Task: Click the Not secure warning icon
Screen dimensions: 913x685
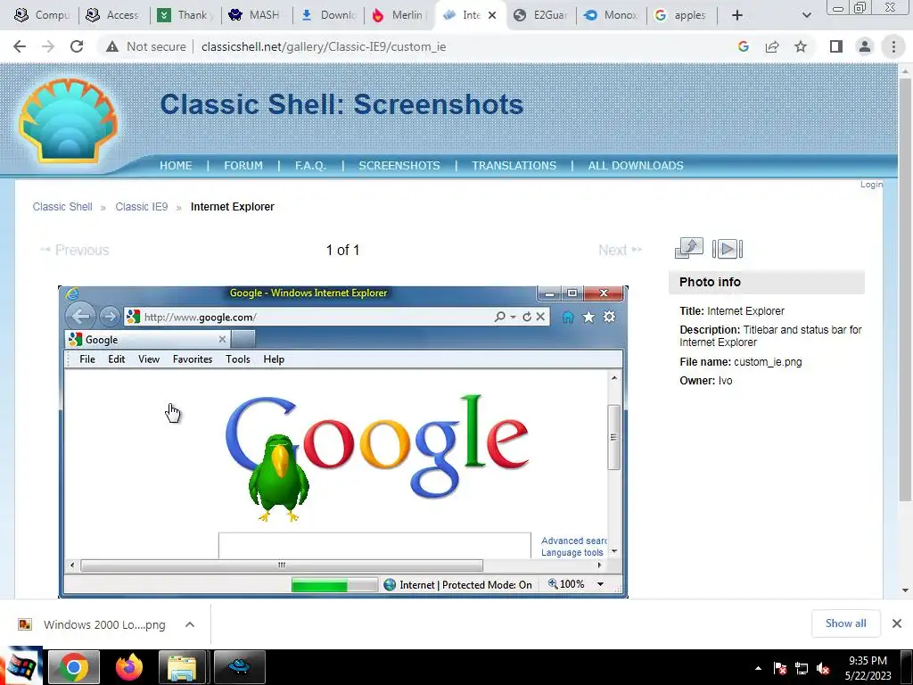Action: click(x=112, y=46)
